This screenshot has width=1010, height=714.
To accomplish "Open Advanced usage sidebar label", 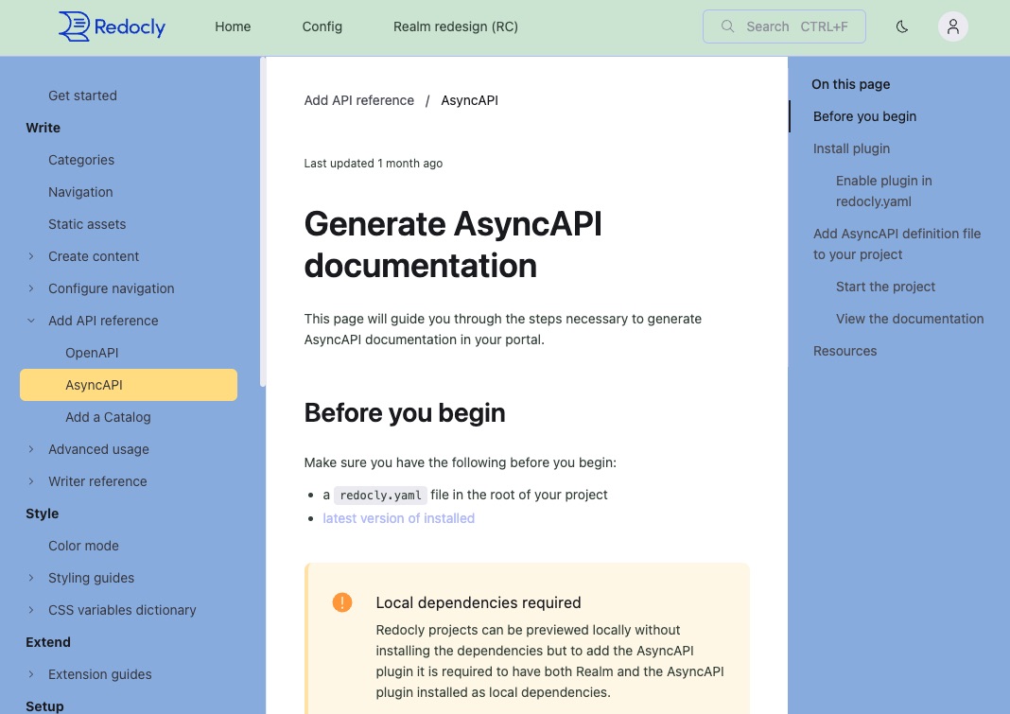I will pyautogui.click(x=98, y=449).
